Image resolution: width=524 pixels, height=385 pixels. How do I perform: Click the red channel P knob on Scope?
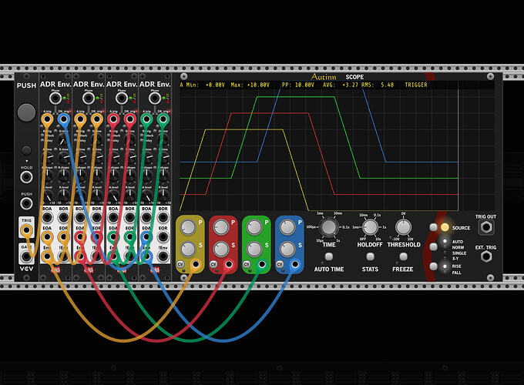(221, 227)
